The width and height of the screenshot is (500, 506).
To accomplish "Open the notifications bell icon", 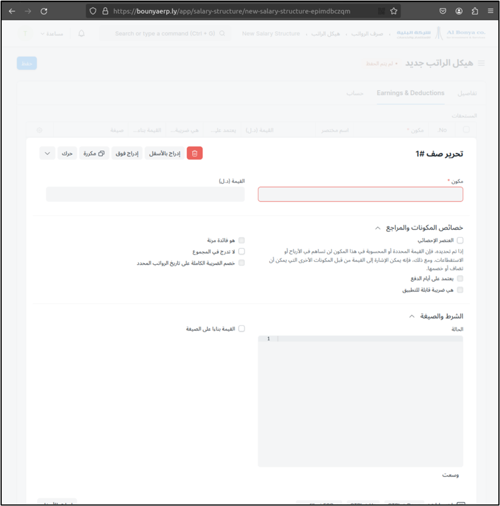I will 81,33.
